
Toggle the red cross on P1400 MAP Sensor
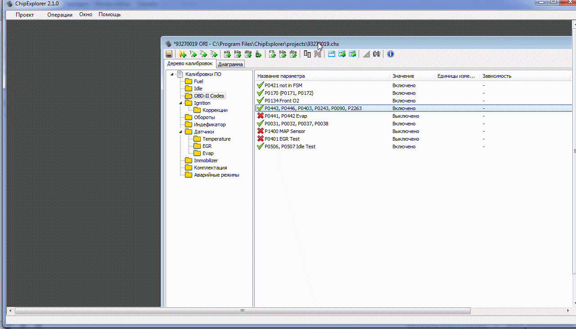pos(260,131)
